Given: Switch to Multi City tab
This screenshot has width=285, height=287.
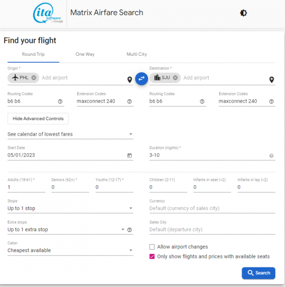Looking at the screenshot, I should [137, 55].
